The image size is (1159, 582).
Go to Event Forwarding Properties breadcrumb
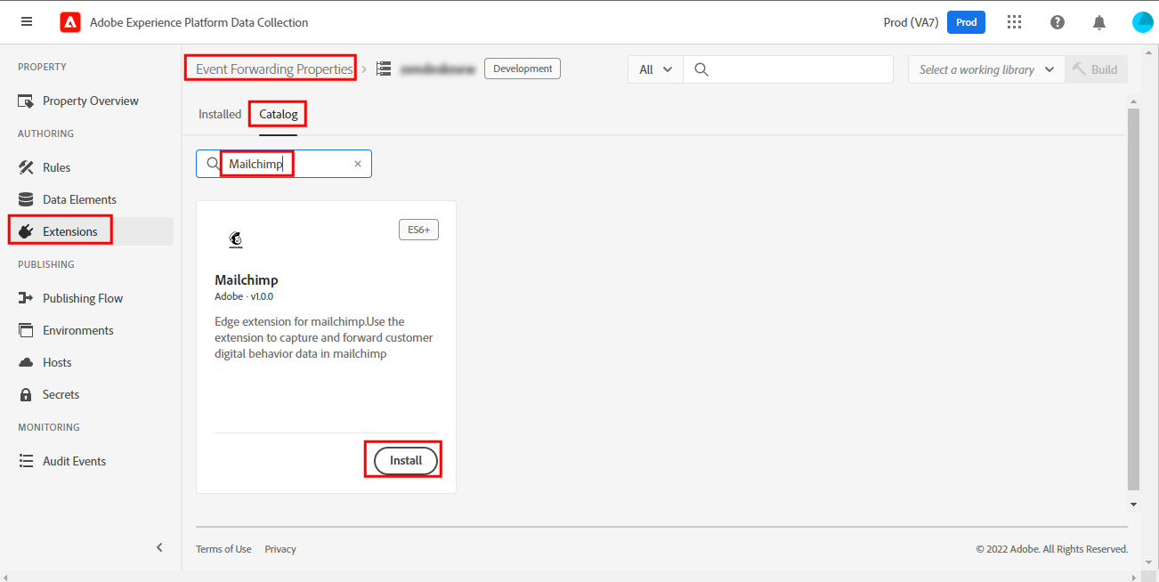(x=274, y=69)
